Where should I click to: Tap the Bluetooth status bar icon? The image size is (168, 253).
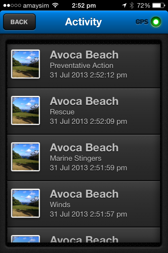point(132,6)
